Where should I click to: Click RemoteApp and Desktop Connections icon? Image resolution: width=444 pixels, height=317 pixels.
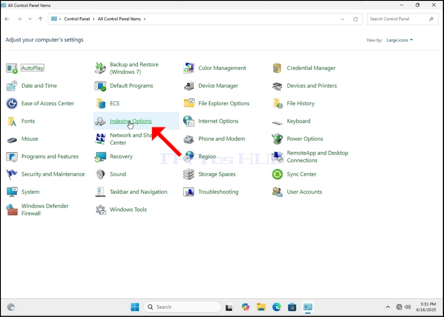tap(277, 156)
